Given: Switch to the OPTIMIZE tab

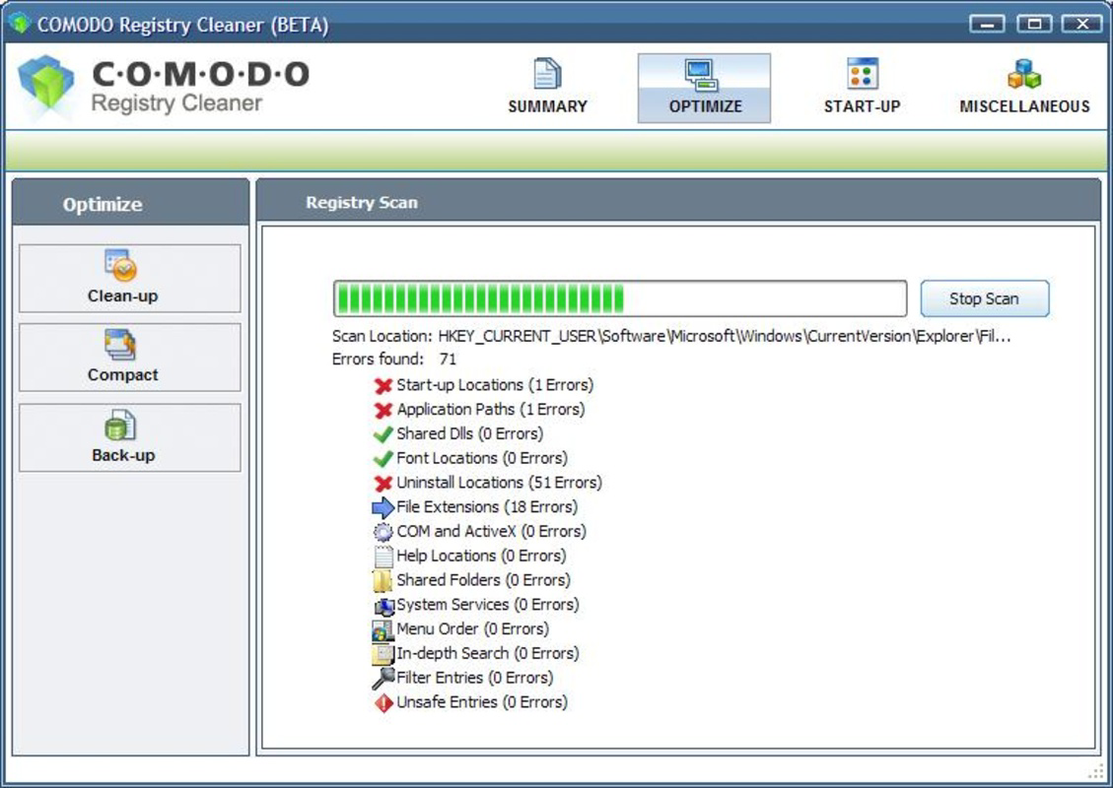Looking at the screenshot, I should 704,89.
